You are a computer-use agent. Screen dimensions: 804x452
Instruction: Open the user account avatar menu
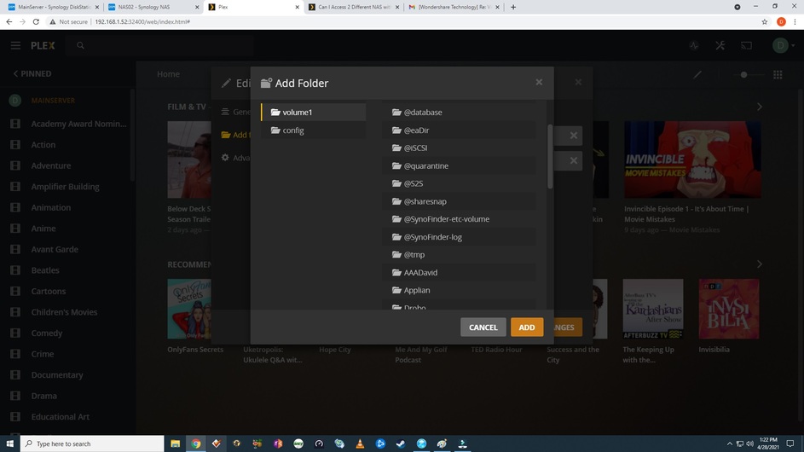(x=783, y=46)
